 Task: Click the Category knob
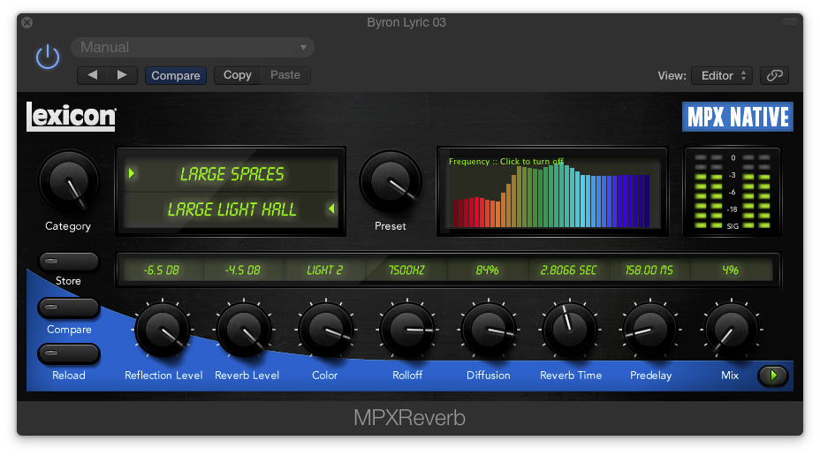coord(68,181)
